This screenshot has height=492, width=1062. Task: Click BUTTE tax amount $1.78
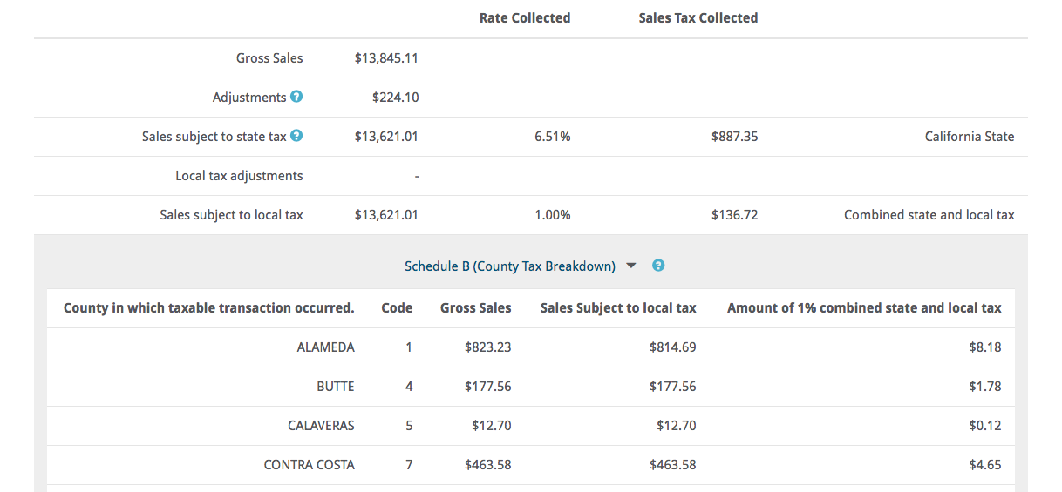[x=985, y=387]
